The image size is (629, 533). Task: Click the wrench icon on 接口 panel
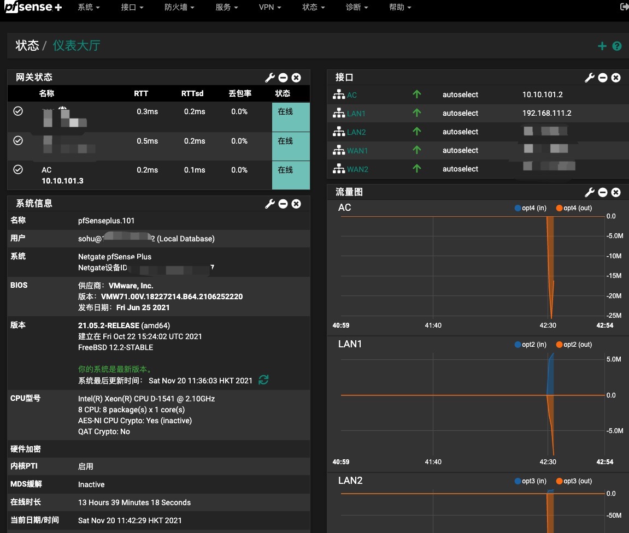(589, 78)
